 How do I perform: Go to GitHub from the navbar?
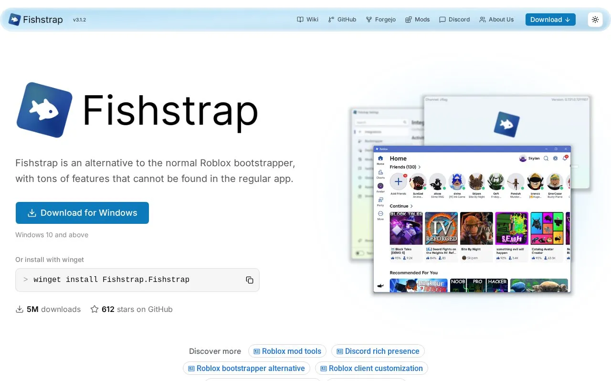(342, 20)
